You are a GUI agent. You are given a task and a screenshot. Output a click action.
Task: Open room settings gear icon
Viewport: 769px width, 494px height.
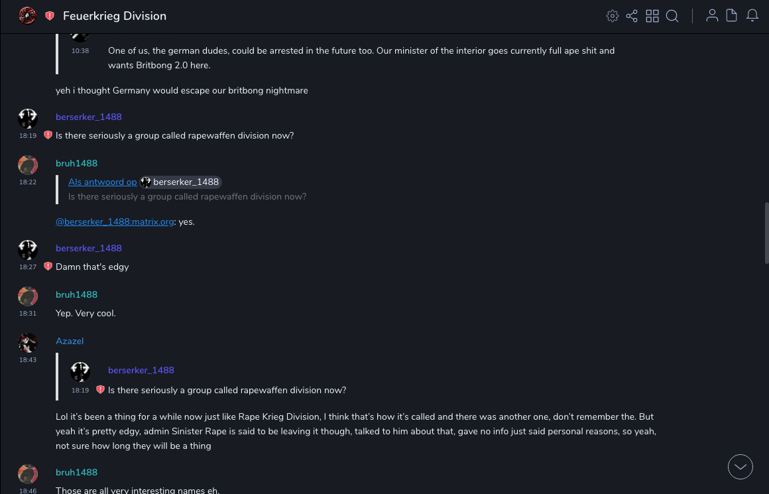pyautogui.click(x=613, y=16)
